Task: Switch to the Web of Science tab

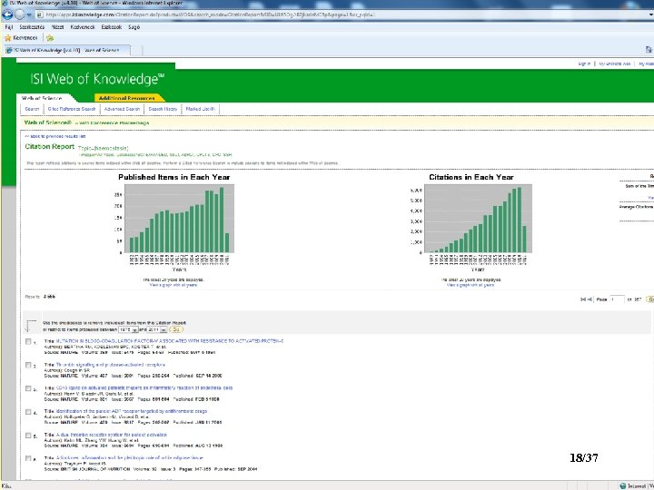Action: [42, 98]
